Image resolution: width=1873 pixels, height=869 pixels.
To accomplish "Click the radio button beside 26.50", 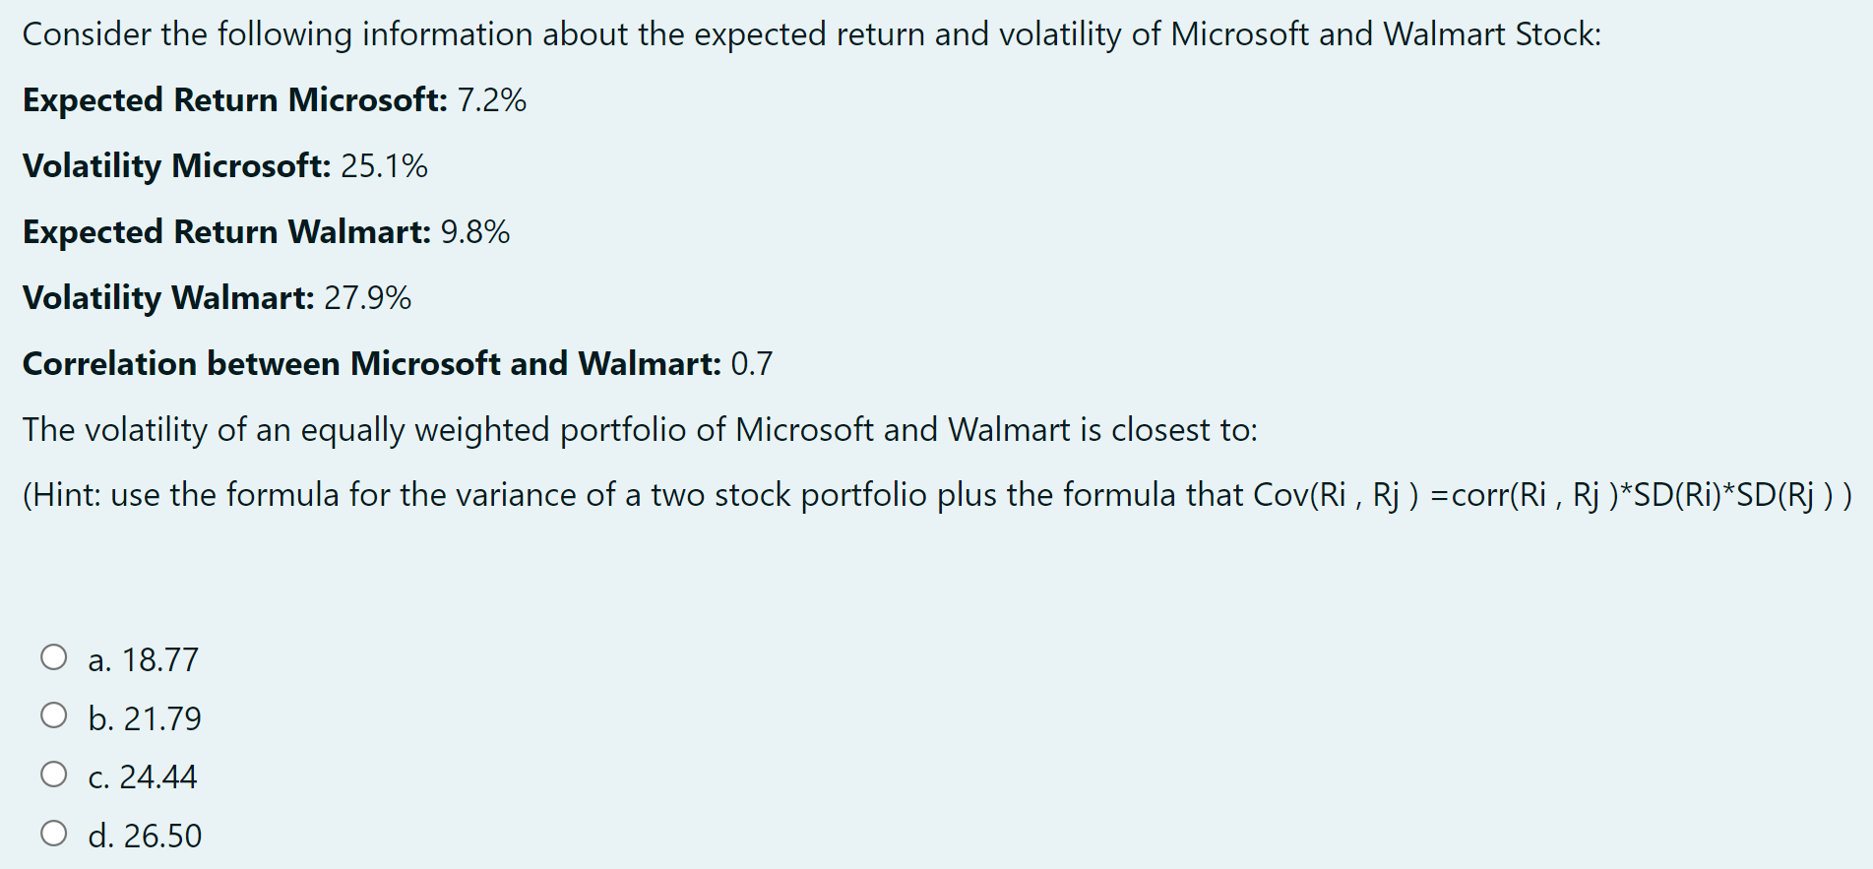I will tap(54, 832).
